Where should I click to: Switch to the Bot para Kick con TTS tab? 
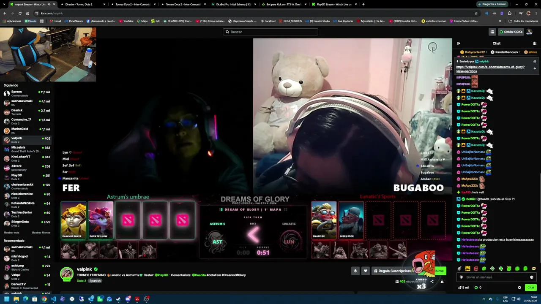click(x=284, y=4)
